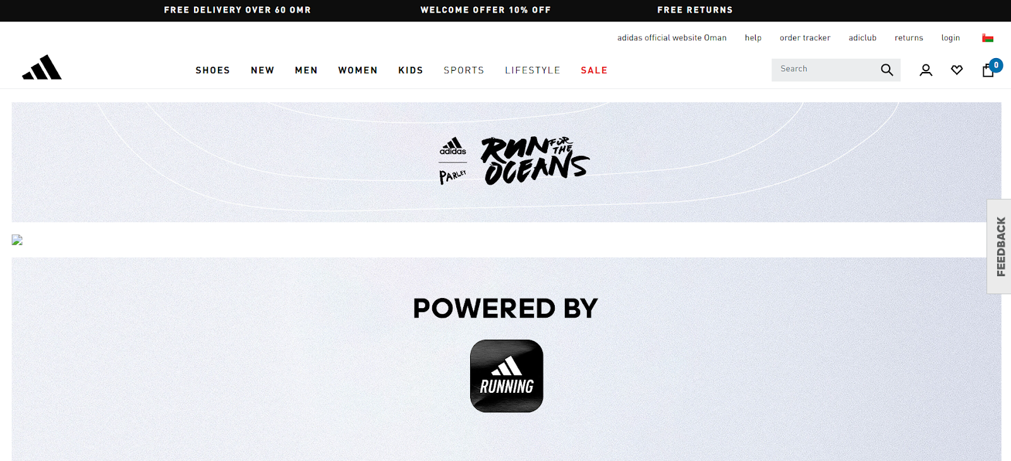Open the MEN menu item

tap(306, 70)
